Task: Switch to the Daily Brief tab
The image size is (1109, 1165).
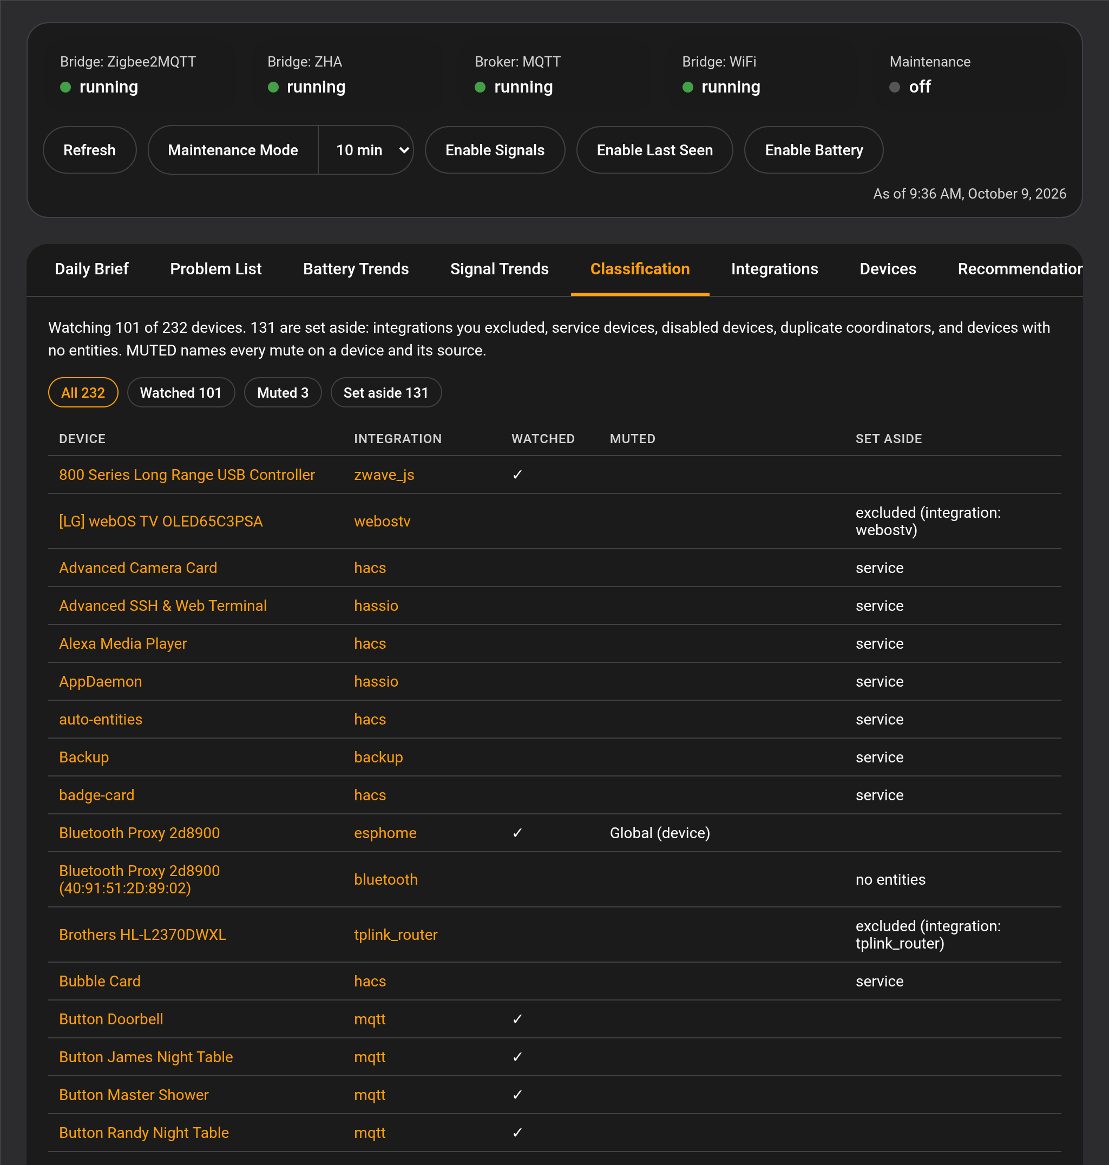Action: (x=91, y=269)
